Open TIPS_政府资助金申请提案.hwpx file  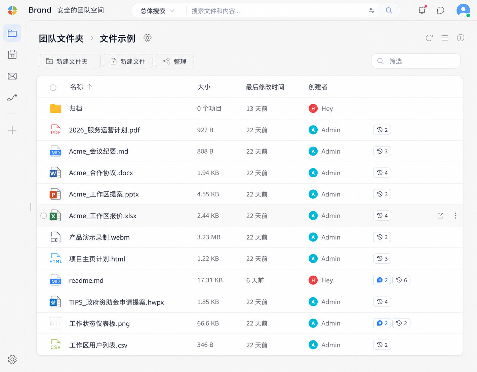[x=116, y=302]
